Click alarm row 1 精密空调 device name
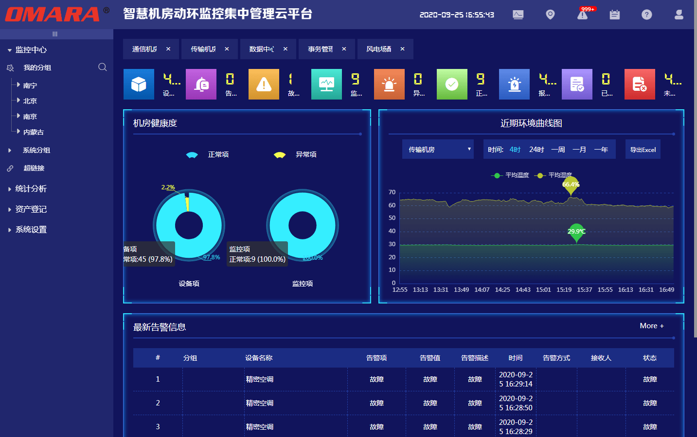The height and width of the screenshot is (437, 697). [260, 379]
